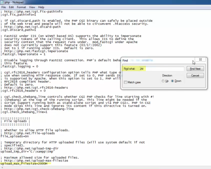
Task: Click the line ';cgi.discard_path=1'
Action: [18, 30]
